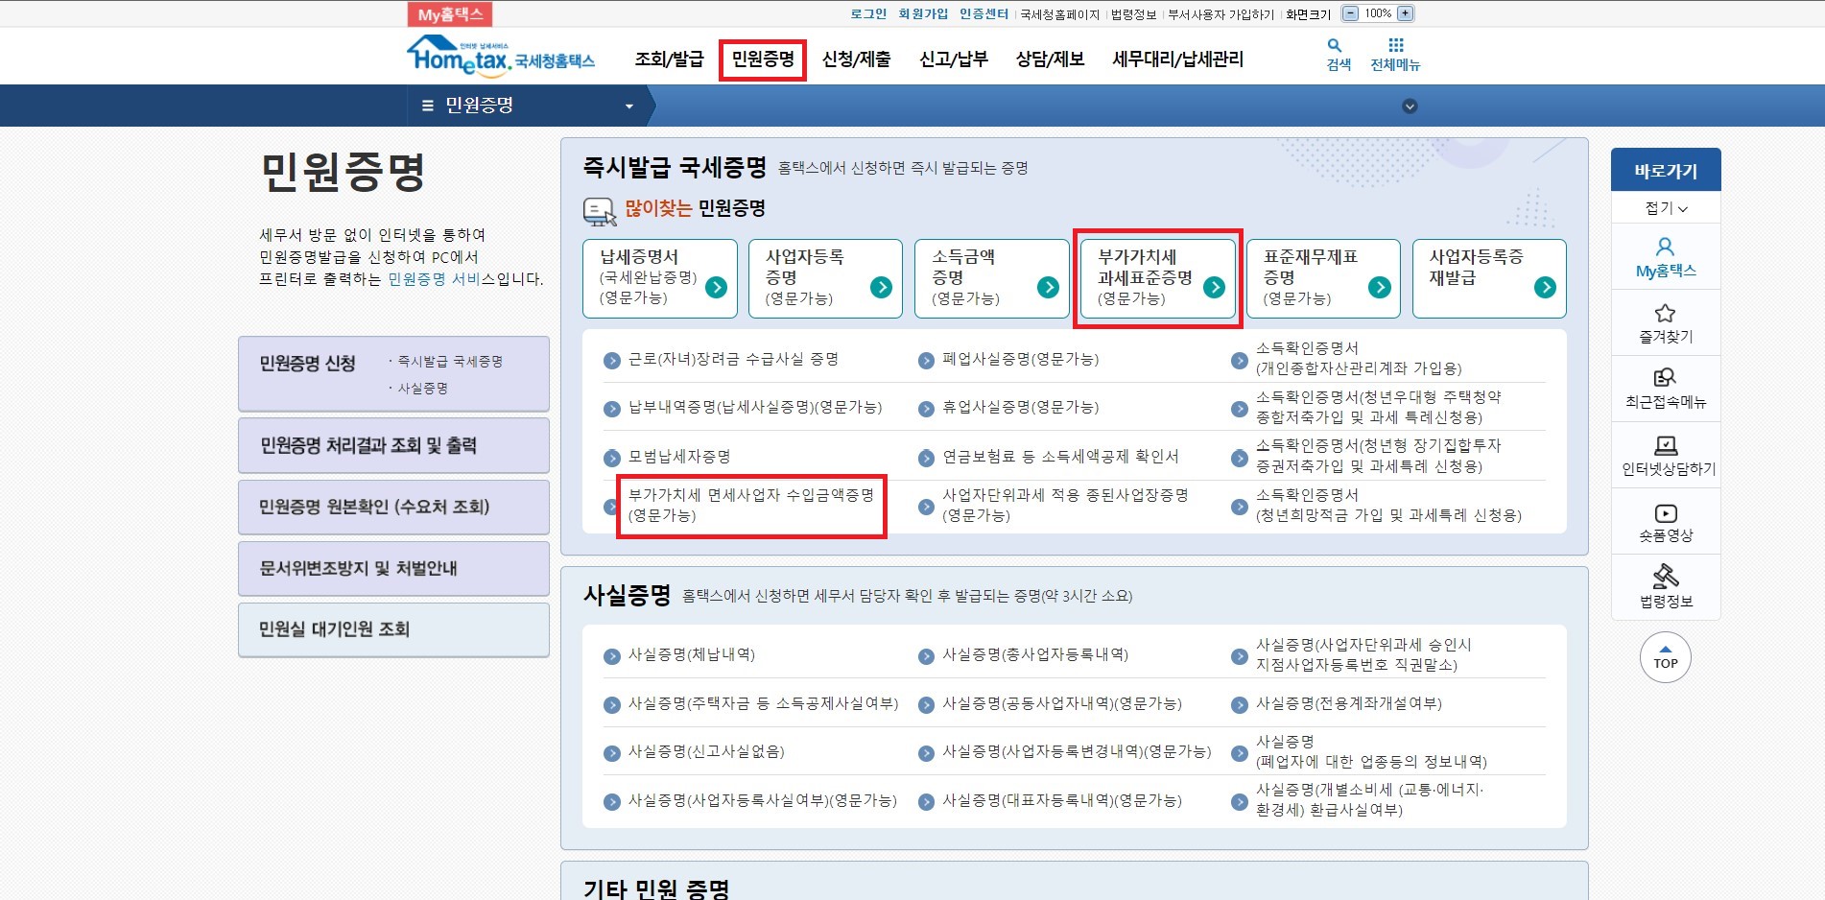
Task: Open 상담/제보 menu
Action: point(1050,59)
